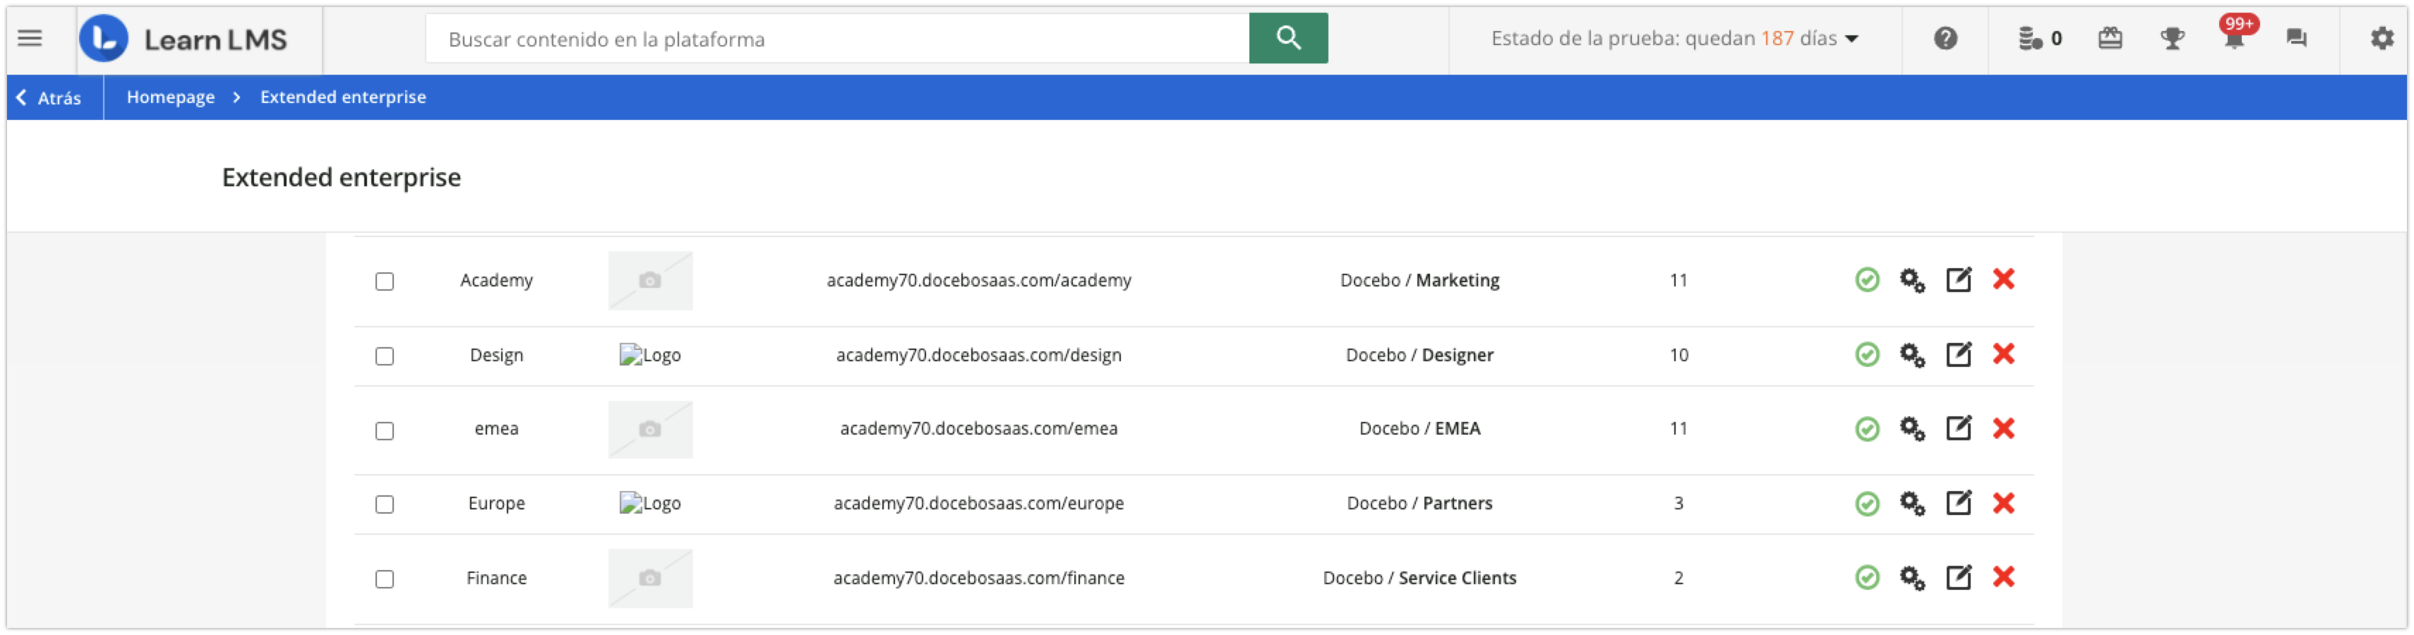The width and height of the screenshot is (2414, 635).
Task: Click the Docebo / Designer branch
Action: tap(1419, 355)
